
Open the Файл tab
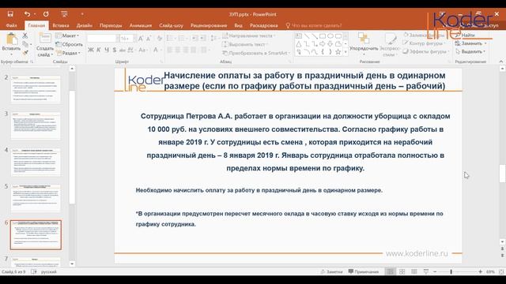(11, 25)
